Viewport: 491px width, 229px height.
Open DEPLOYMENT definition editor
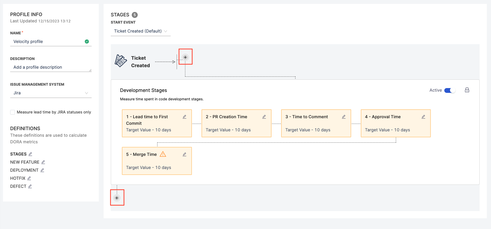coord(42,170)
